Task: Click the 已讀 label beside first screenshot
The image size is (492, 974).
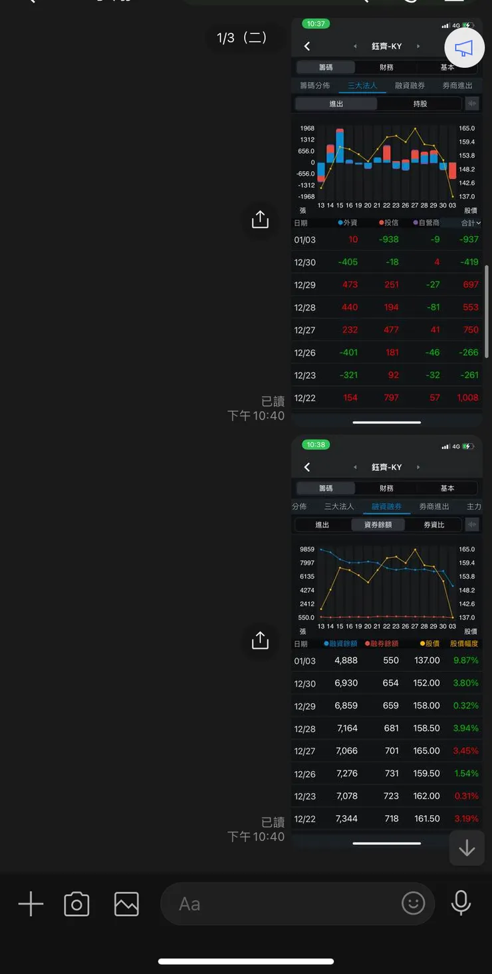Action: [273, 401]
